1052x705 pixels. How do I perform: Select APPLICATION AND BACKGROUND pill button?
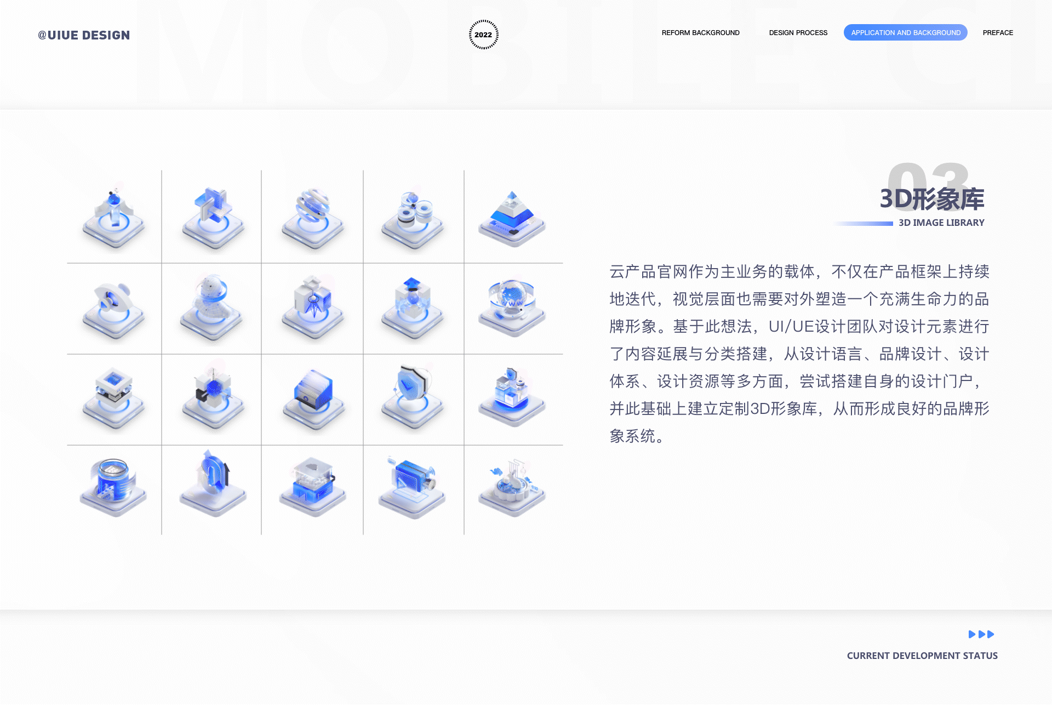tap(905, 32)
